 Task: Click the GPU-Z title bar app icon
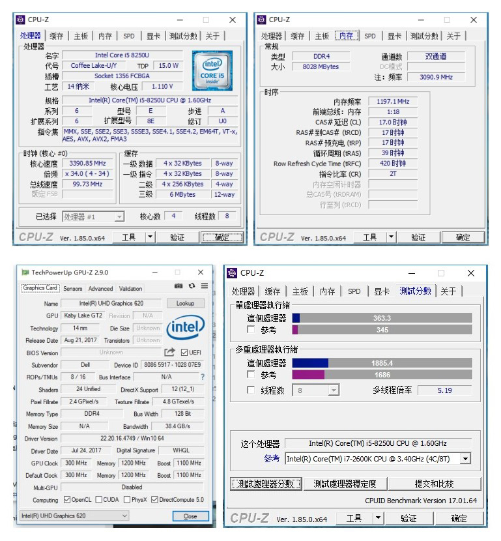point(25,272)
